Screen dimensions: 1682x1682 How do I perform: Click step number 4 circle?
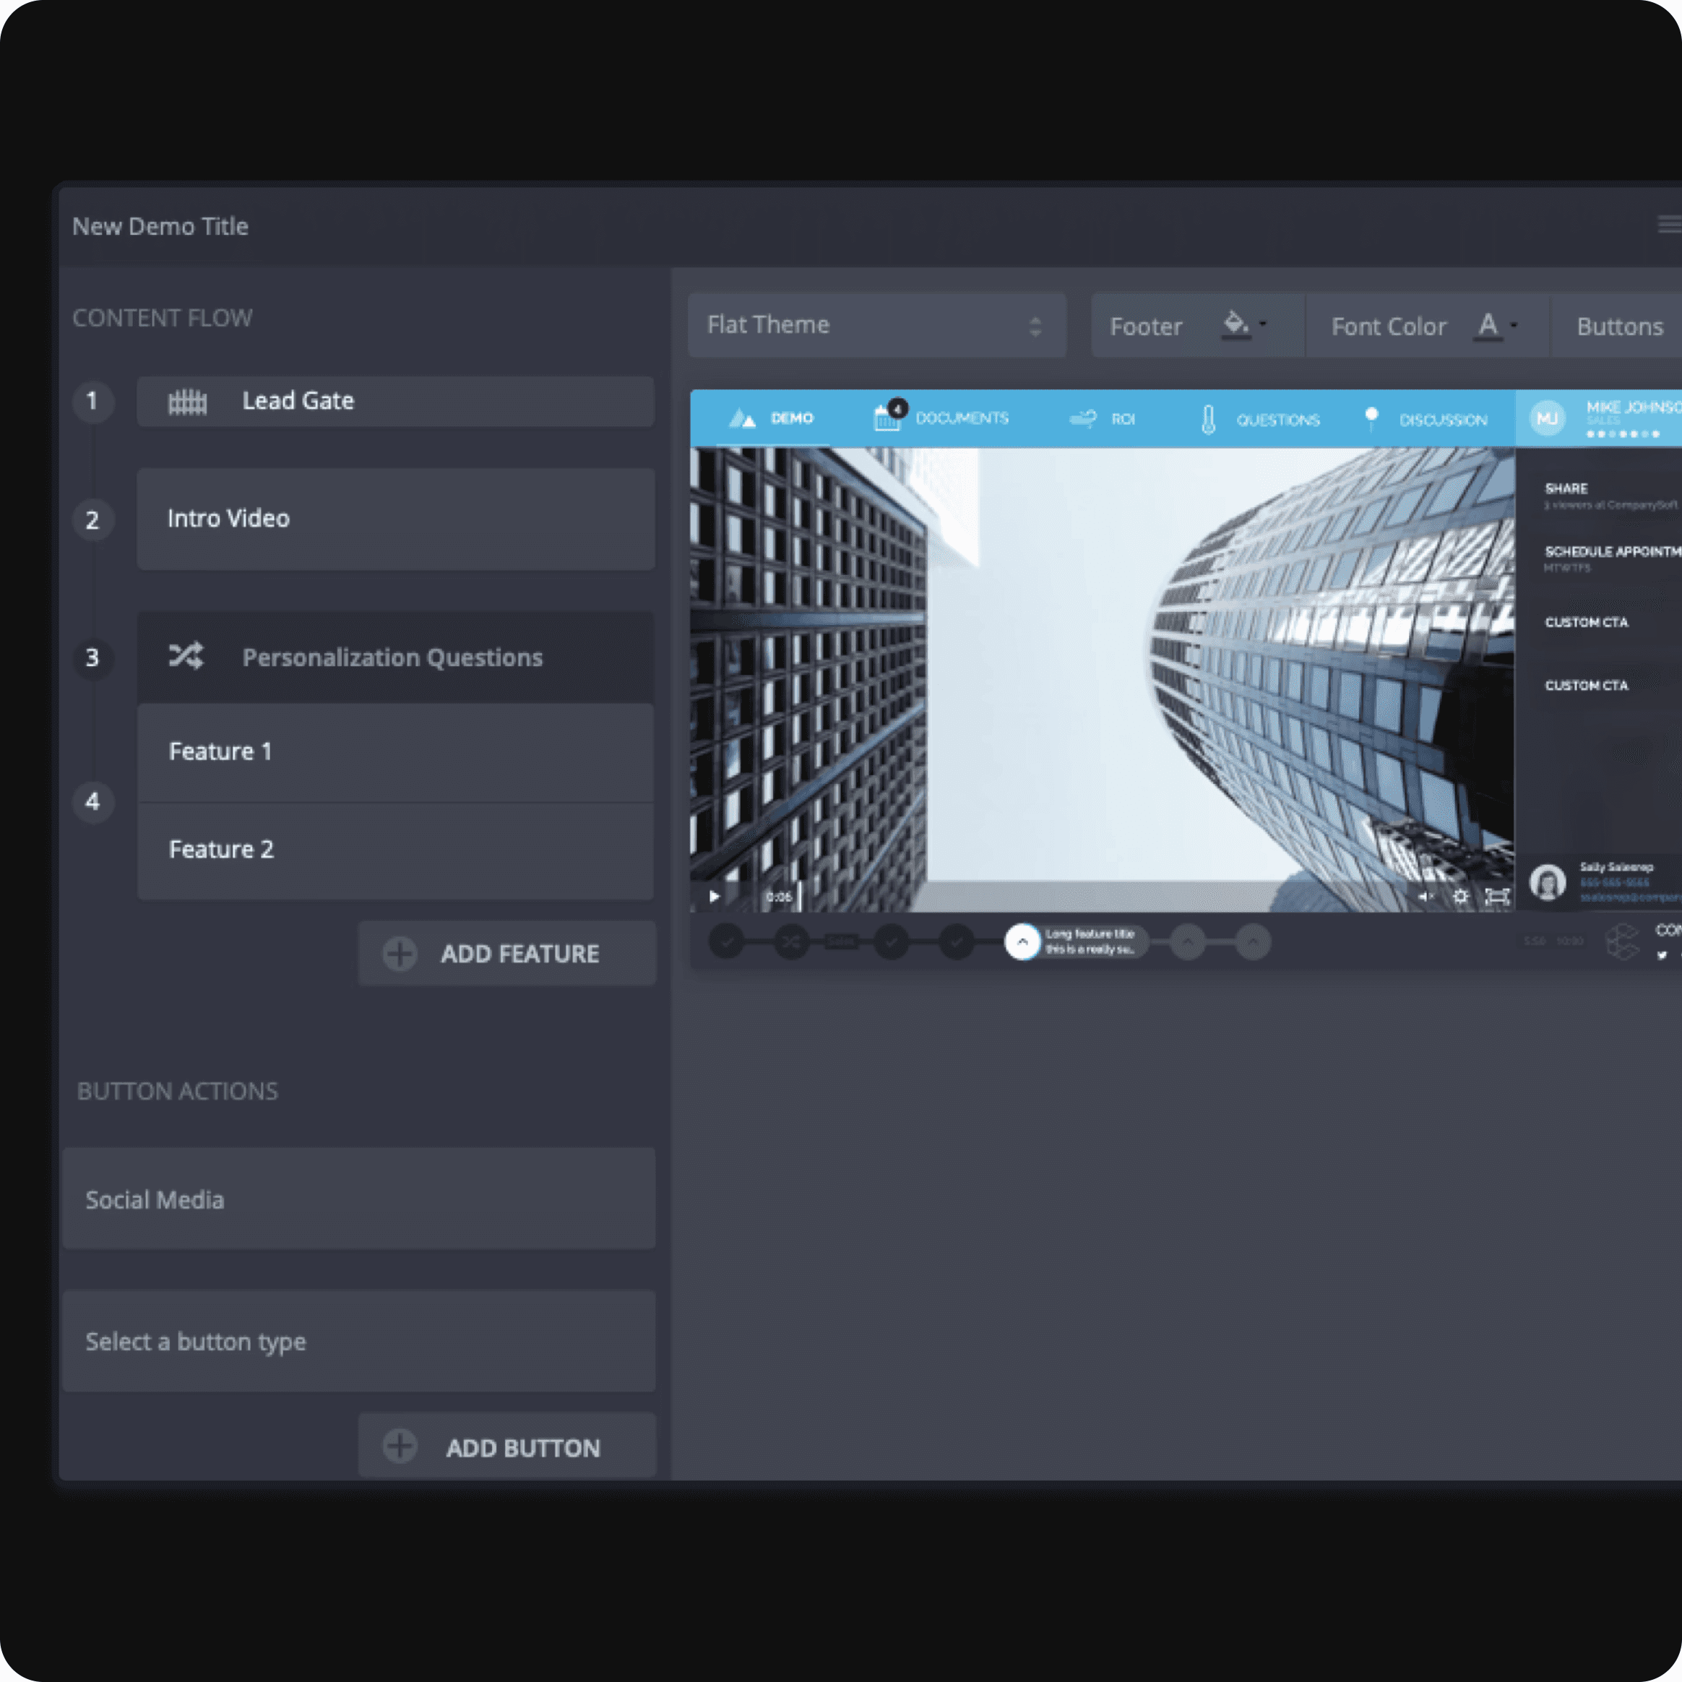pyautogui.click(x=92, y=801)
